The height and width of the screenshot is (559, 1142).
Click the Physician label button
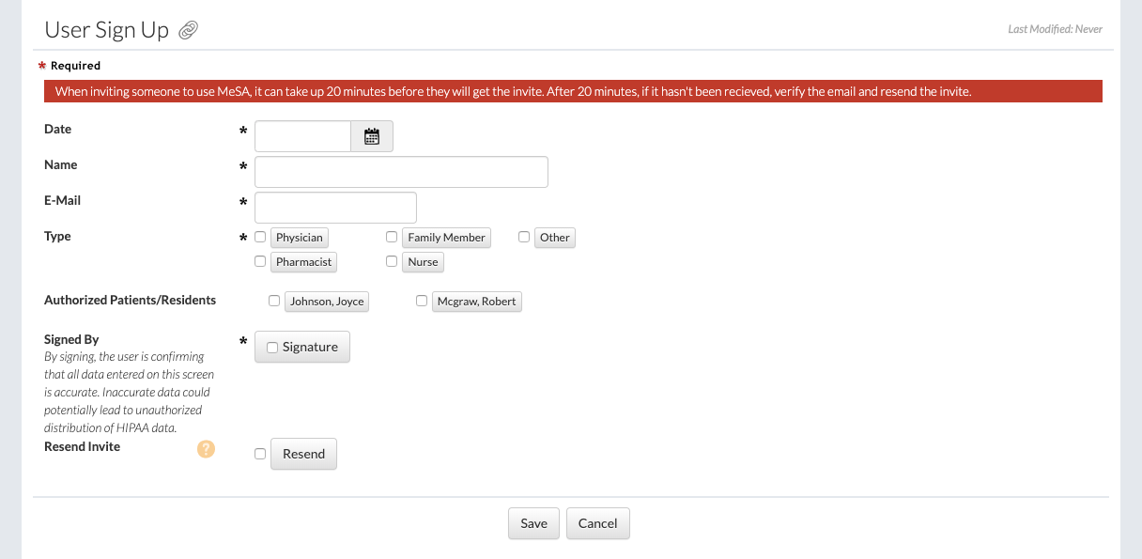point(299,238)
